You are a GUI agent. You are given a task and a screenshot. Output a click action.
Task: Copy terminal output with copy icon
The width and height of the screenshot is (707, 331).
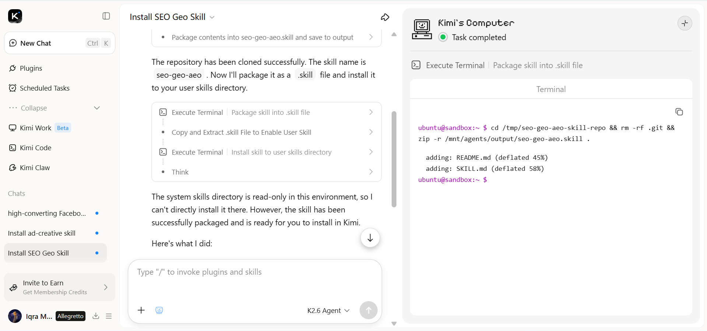(679, 112)
